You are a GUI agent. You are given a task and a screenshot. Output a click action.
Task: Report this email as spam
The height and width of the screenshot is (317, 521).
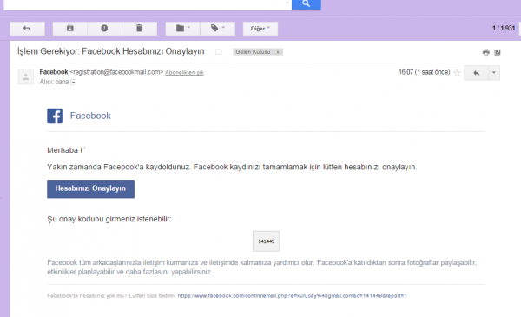click(x=105, y=29)
